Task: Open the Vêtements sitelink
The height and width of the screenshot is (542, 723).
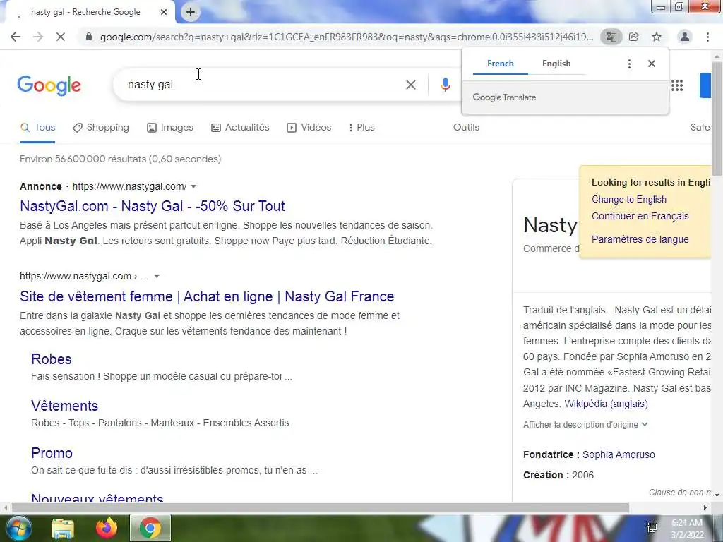Action: click(x=64, y=406)
